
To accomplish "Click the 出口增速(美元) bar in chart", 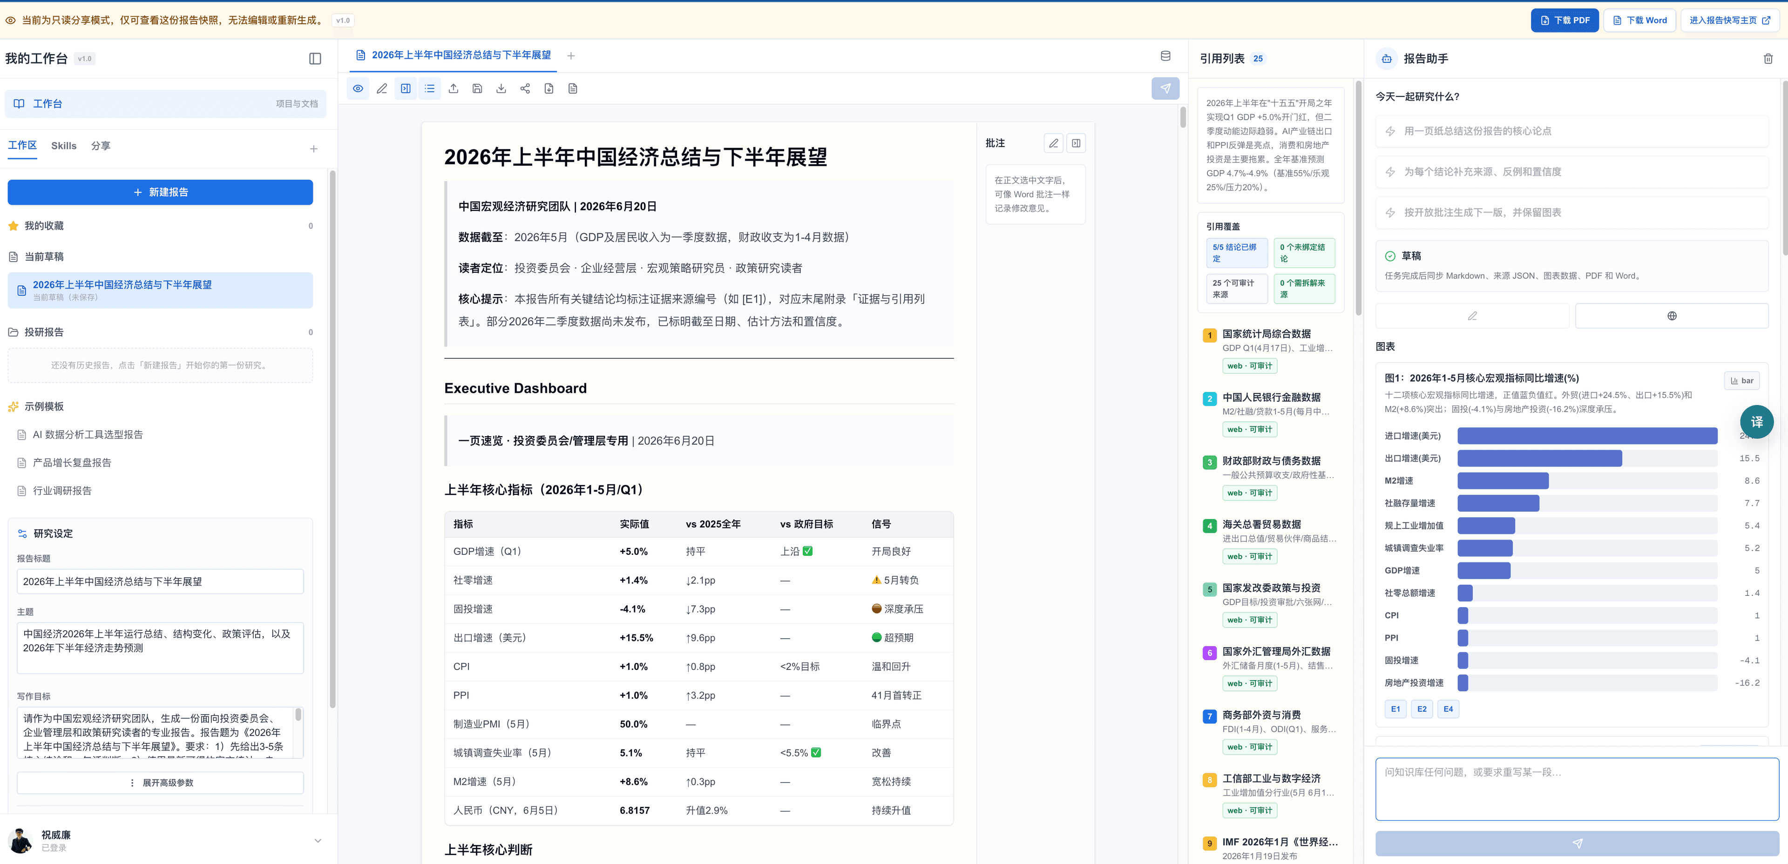I will pos(1539,458).
